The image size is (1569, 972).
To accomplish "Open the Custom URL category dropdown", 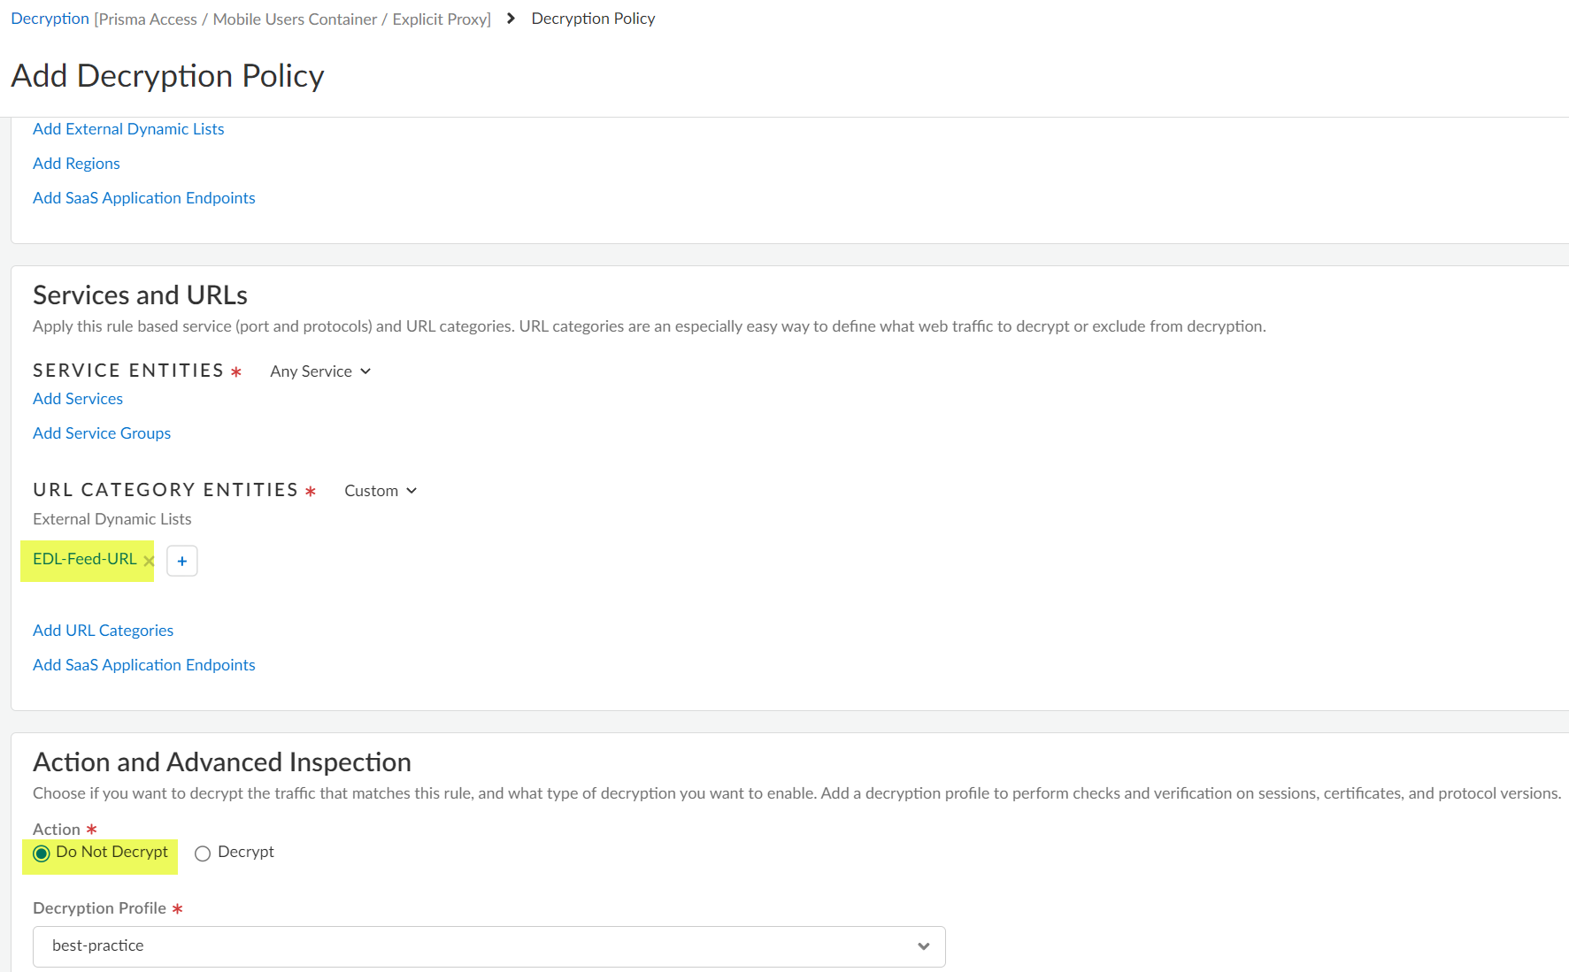I will (379, 490).
